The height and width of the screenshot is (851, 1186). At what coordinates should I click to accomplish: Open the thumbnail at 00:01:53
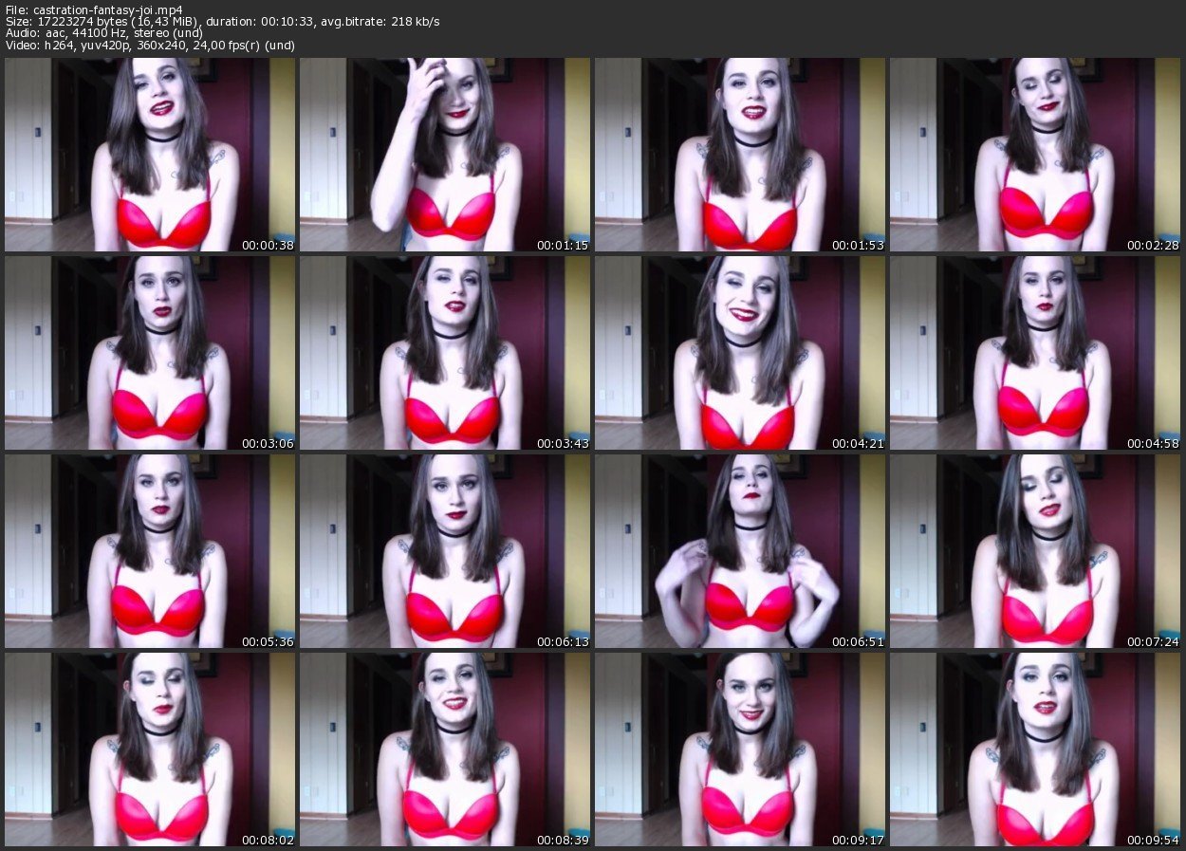pos(739,155)
